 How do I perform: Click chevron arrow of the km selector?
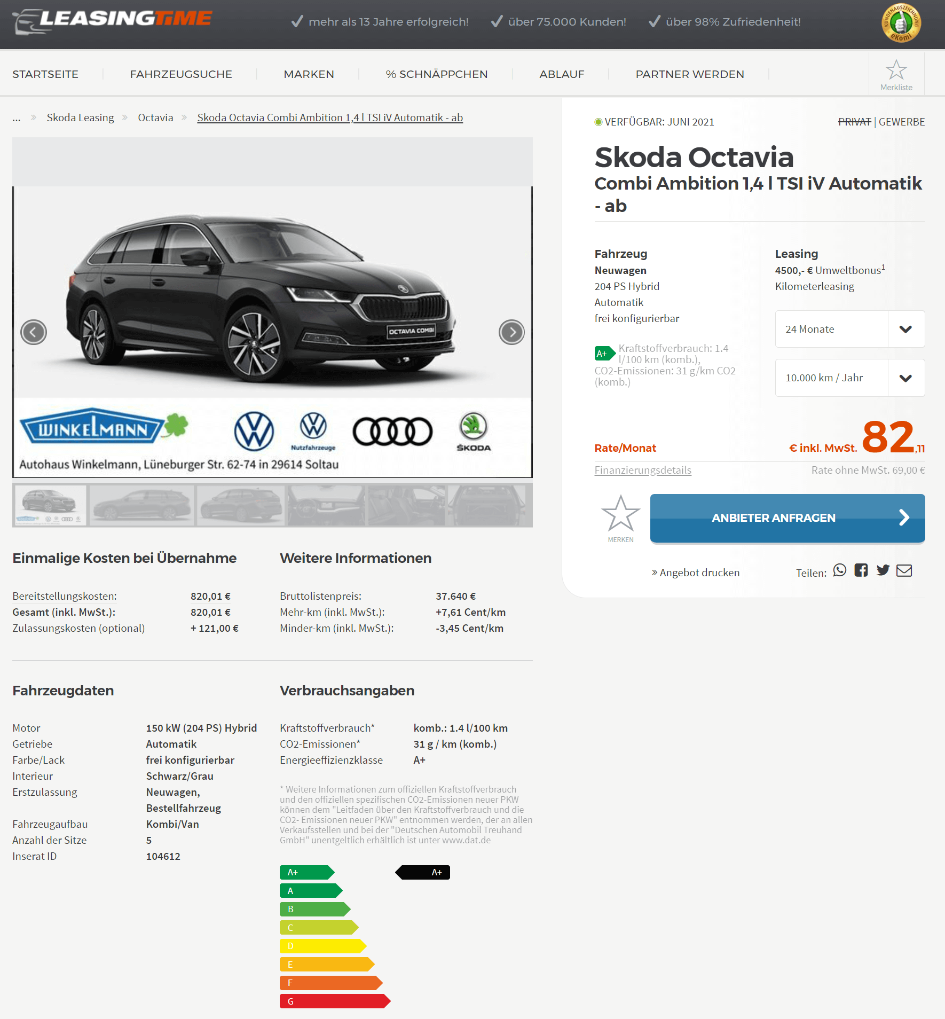(906, 378)
